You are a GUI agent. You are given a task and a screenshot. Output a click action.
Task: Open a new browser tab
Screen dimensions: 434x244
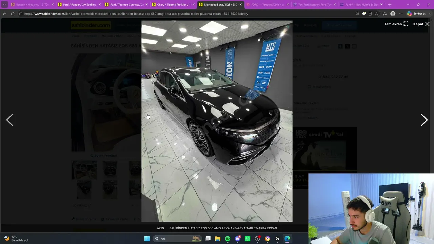pos(390,5)
